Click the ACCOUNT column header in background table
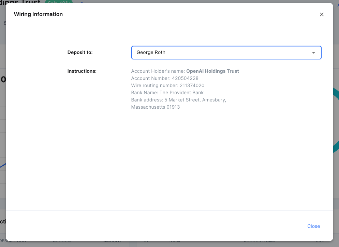339x247 pixels. point(63,242)
